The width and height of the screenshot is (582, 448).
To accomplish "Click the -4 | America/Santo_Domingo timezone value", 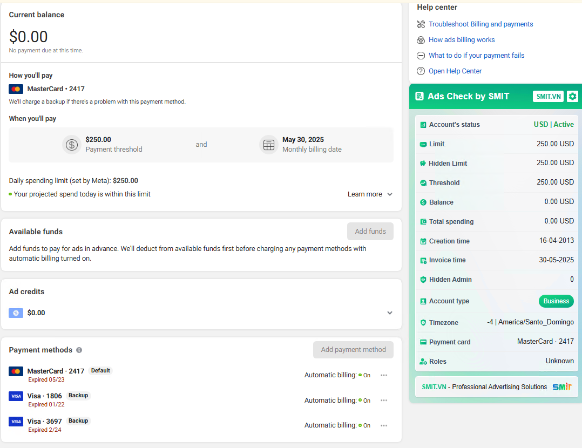I will click(x=530, y=322).
